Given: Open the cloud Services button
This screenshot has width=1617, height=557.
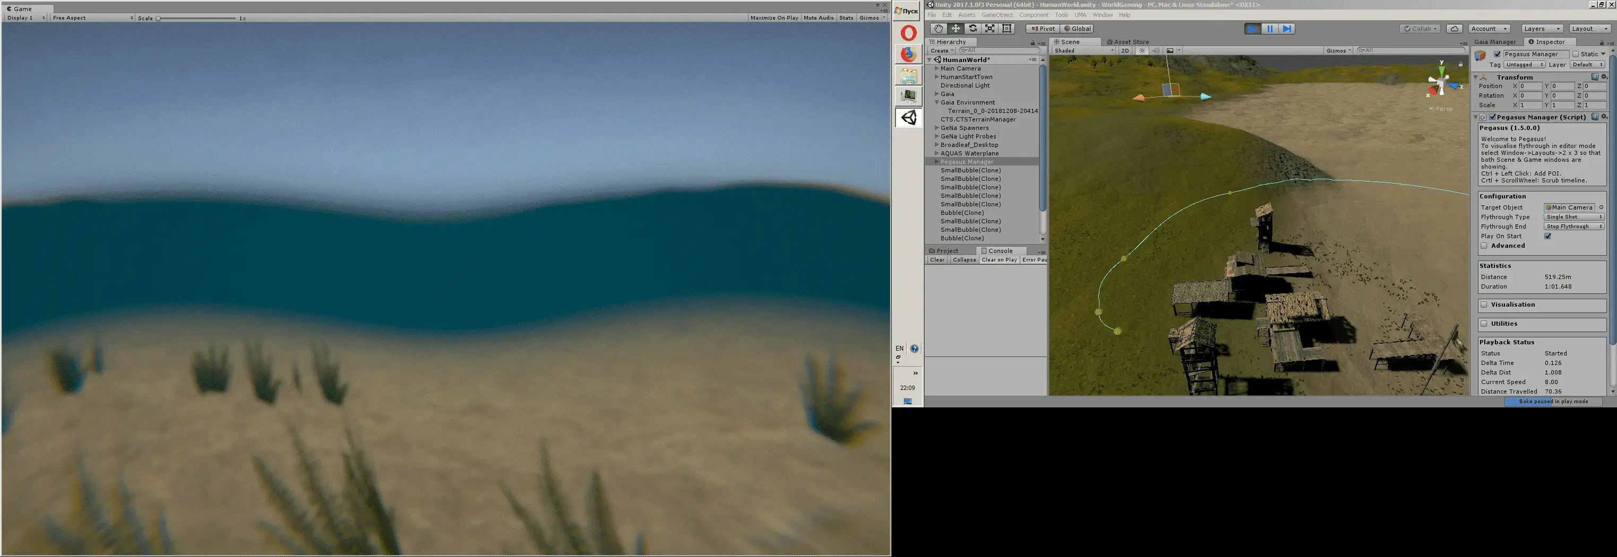Looking at the screenshot, I should [1455, 29].
